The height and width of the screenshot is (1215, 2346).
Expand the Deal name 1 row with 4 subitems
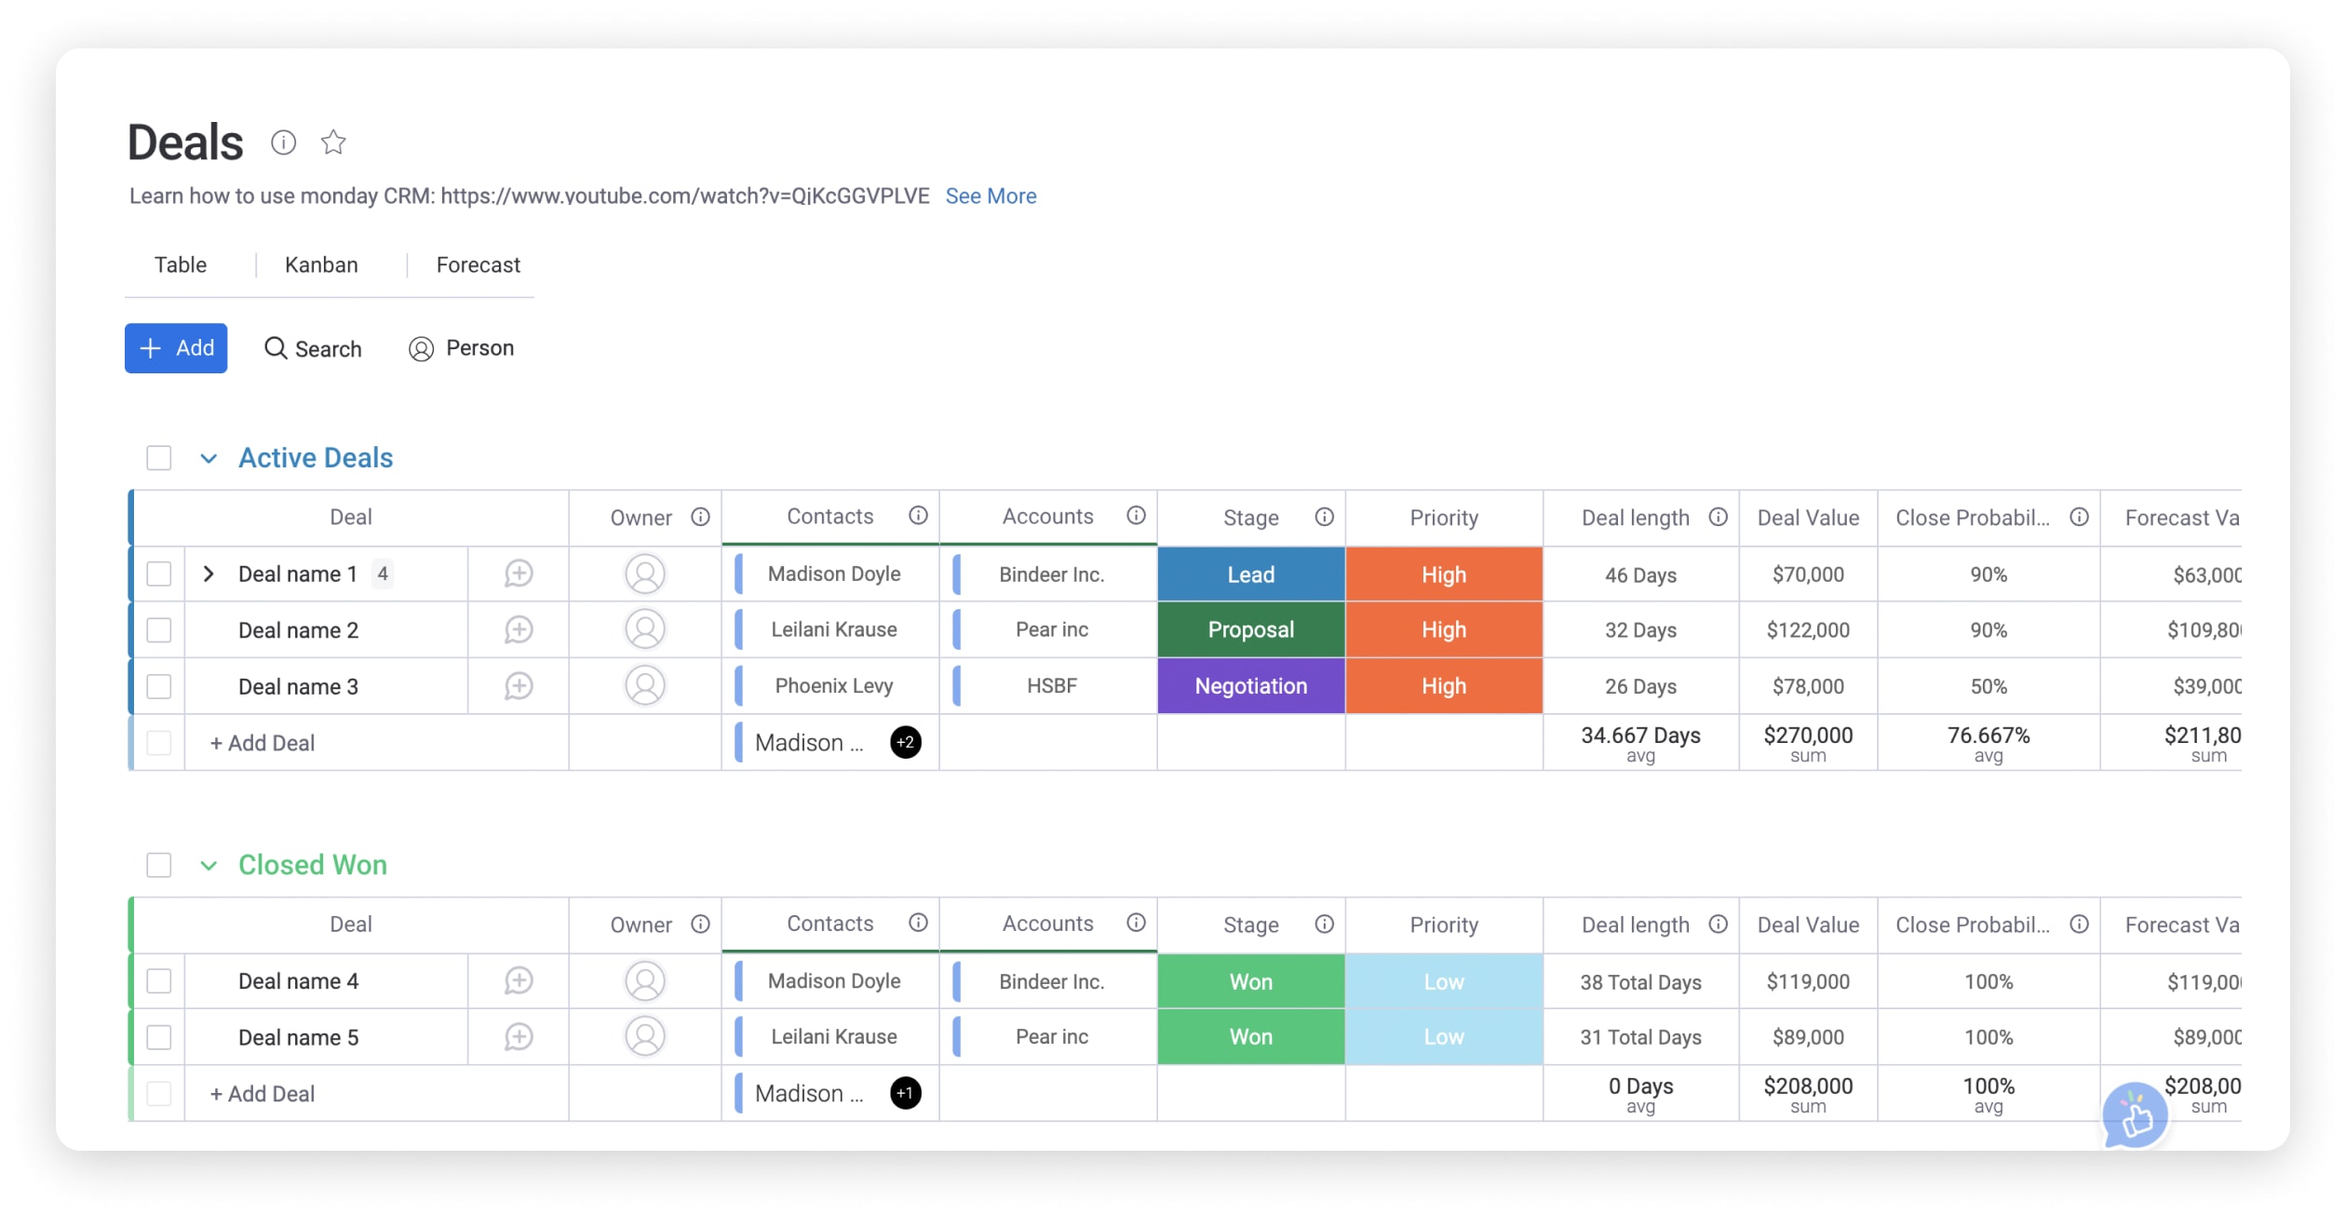pyautogui.click(x=206, y=574)
